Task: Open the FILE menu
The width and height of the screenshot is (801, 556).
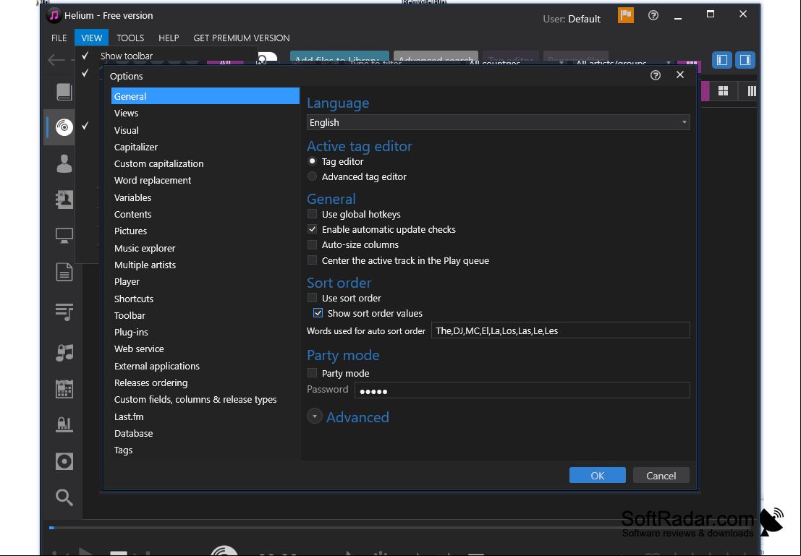Action: click(59, 38)
